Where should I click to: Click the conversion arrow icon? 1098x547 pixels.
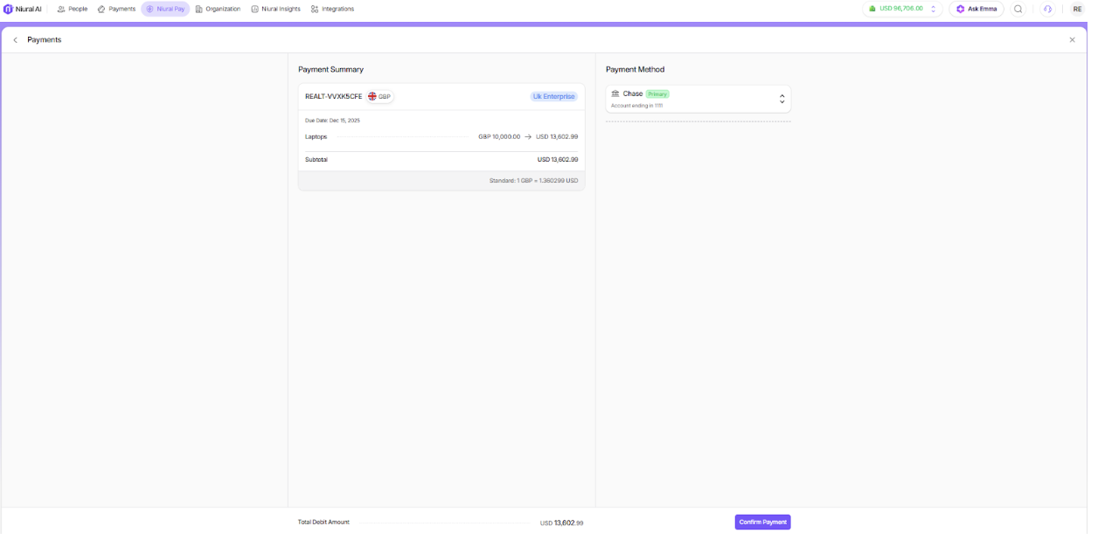[x=528, y=137]
